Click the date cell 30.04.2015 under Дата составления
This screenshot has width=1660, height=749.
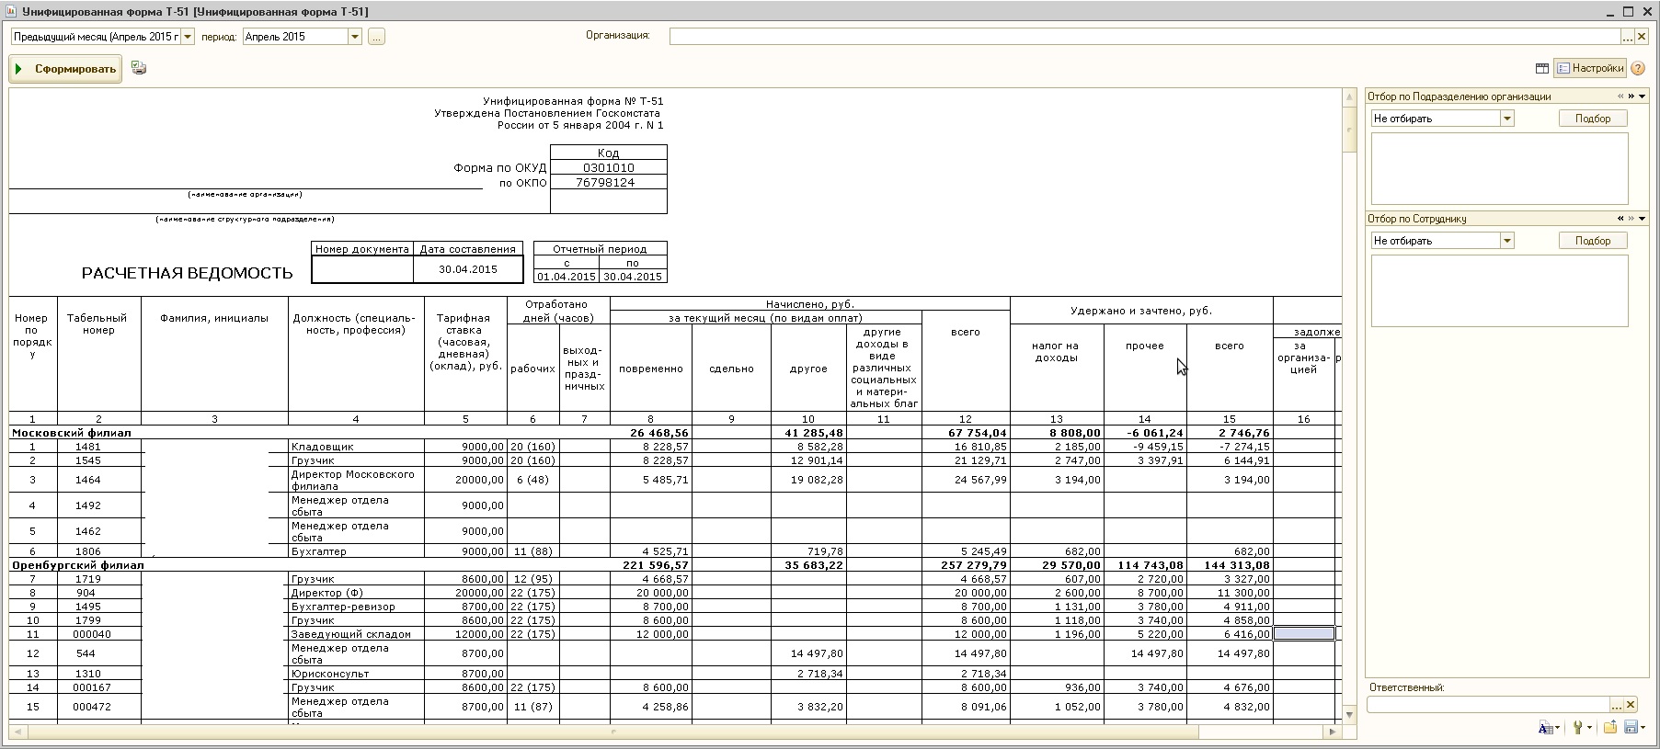tap(468, 269)
